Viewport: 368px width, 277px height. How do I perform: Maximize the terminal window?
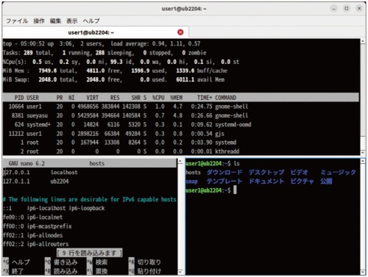click(347, 9)
